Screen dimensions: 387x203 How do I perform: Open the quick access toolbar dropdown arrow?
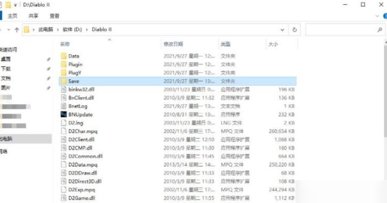coord(15,5)
